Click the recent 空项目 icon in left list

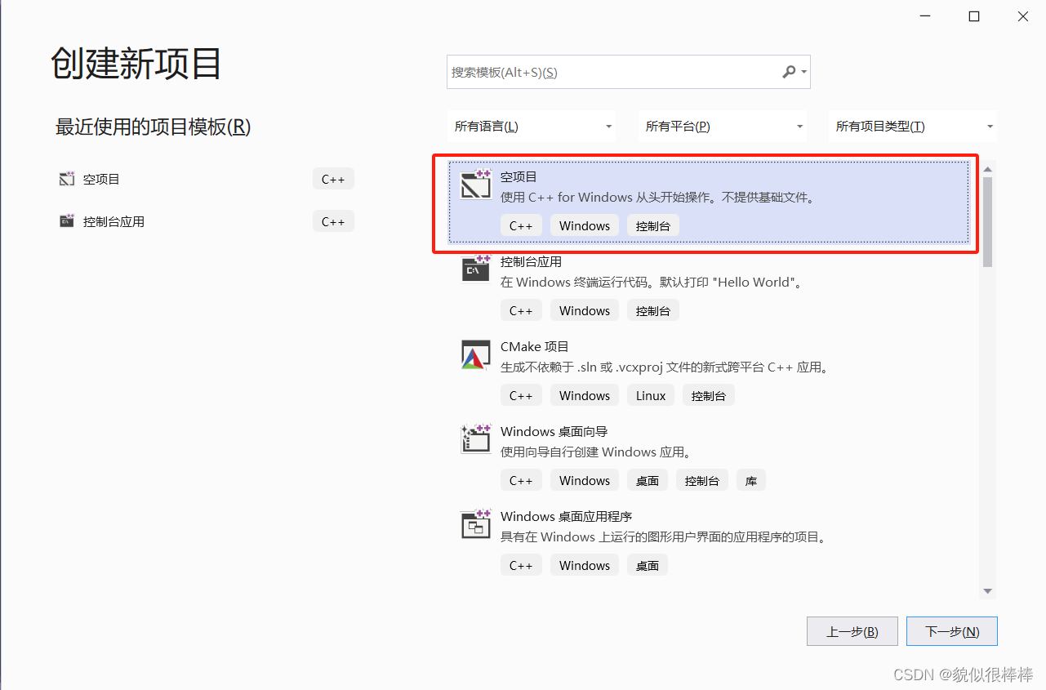coord(67,179)
